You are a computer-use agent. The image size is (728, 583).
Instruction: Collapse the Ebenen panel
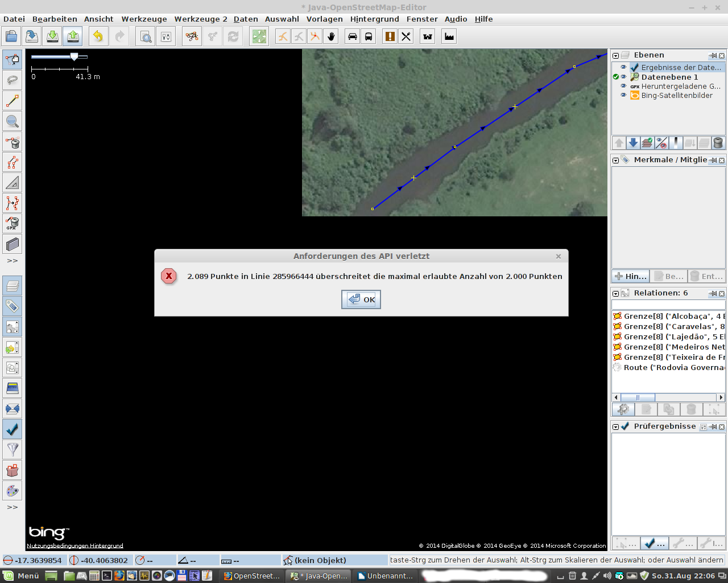point(615,56)
